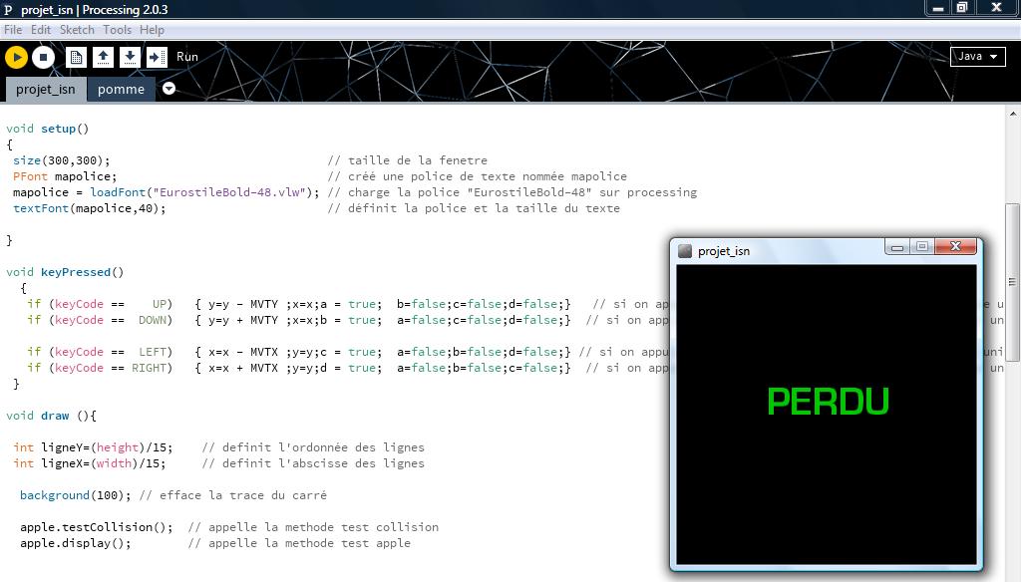Click the projet_isn sketch window icon
This screenshot has width=1023, height=582.
click(684, 251)
